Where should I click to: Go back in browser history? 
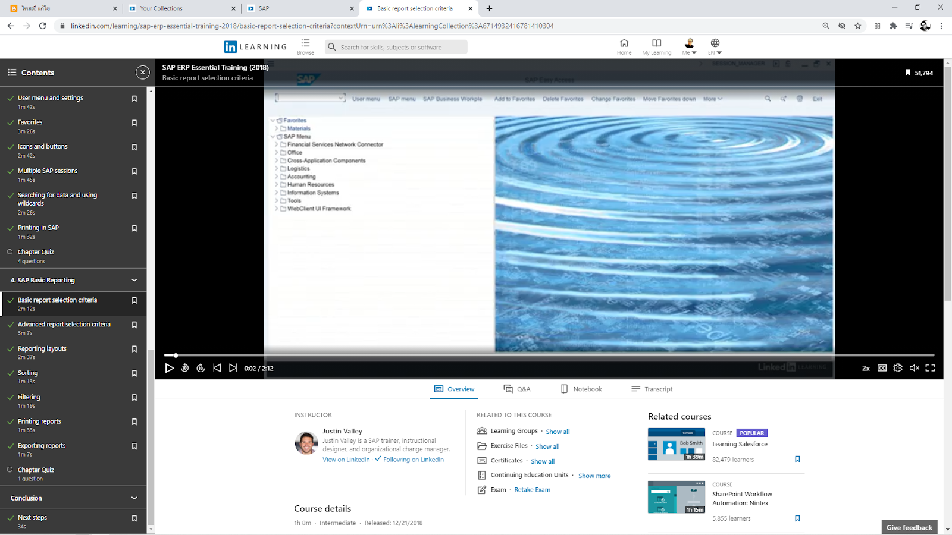tap(11, 26)
